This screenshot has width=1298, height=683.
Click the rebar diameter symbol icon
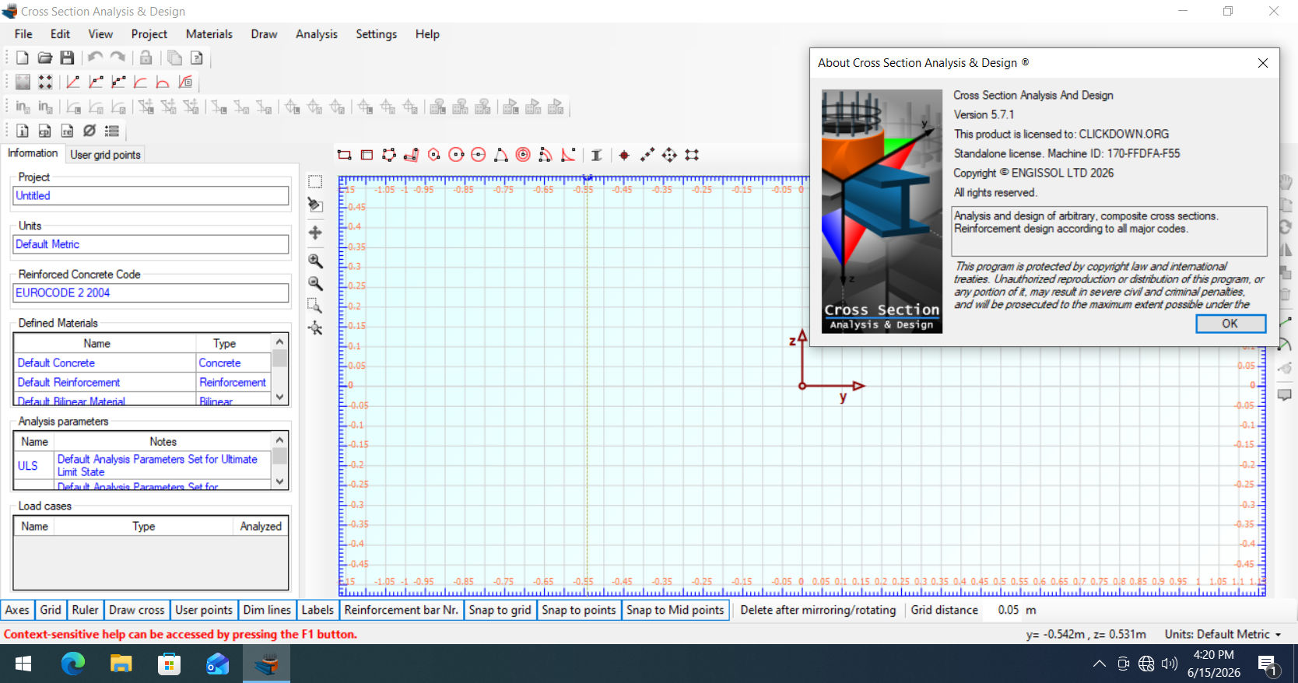point(89,131)
